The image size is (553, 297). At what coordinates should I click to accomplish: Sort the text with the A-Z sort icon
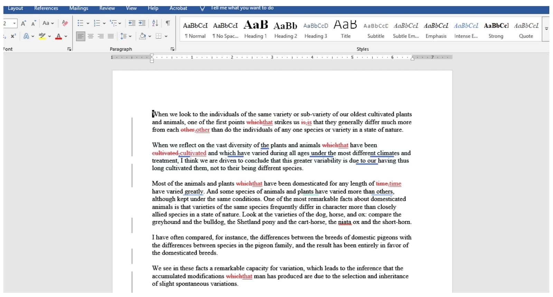155,23
